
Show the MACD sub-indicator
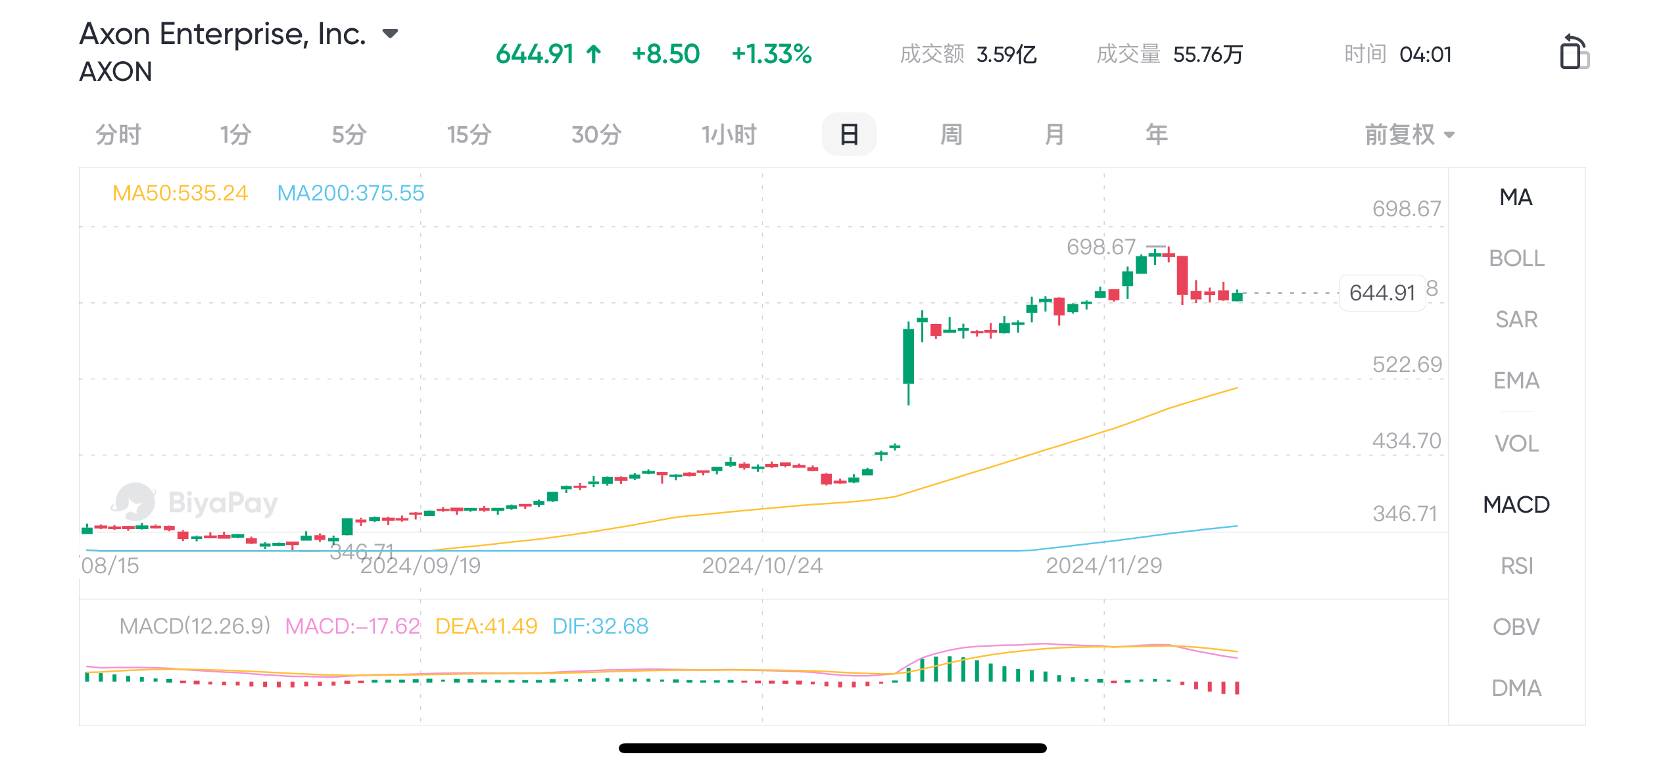click(x=1516, y=505)
